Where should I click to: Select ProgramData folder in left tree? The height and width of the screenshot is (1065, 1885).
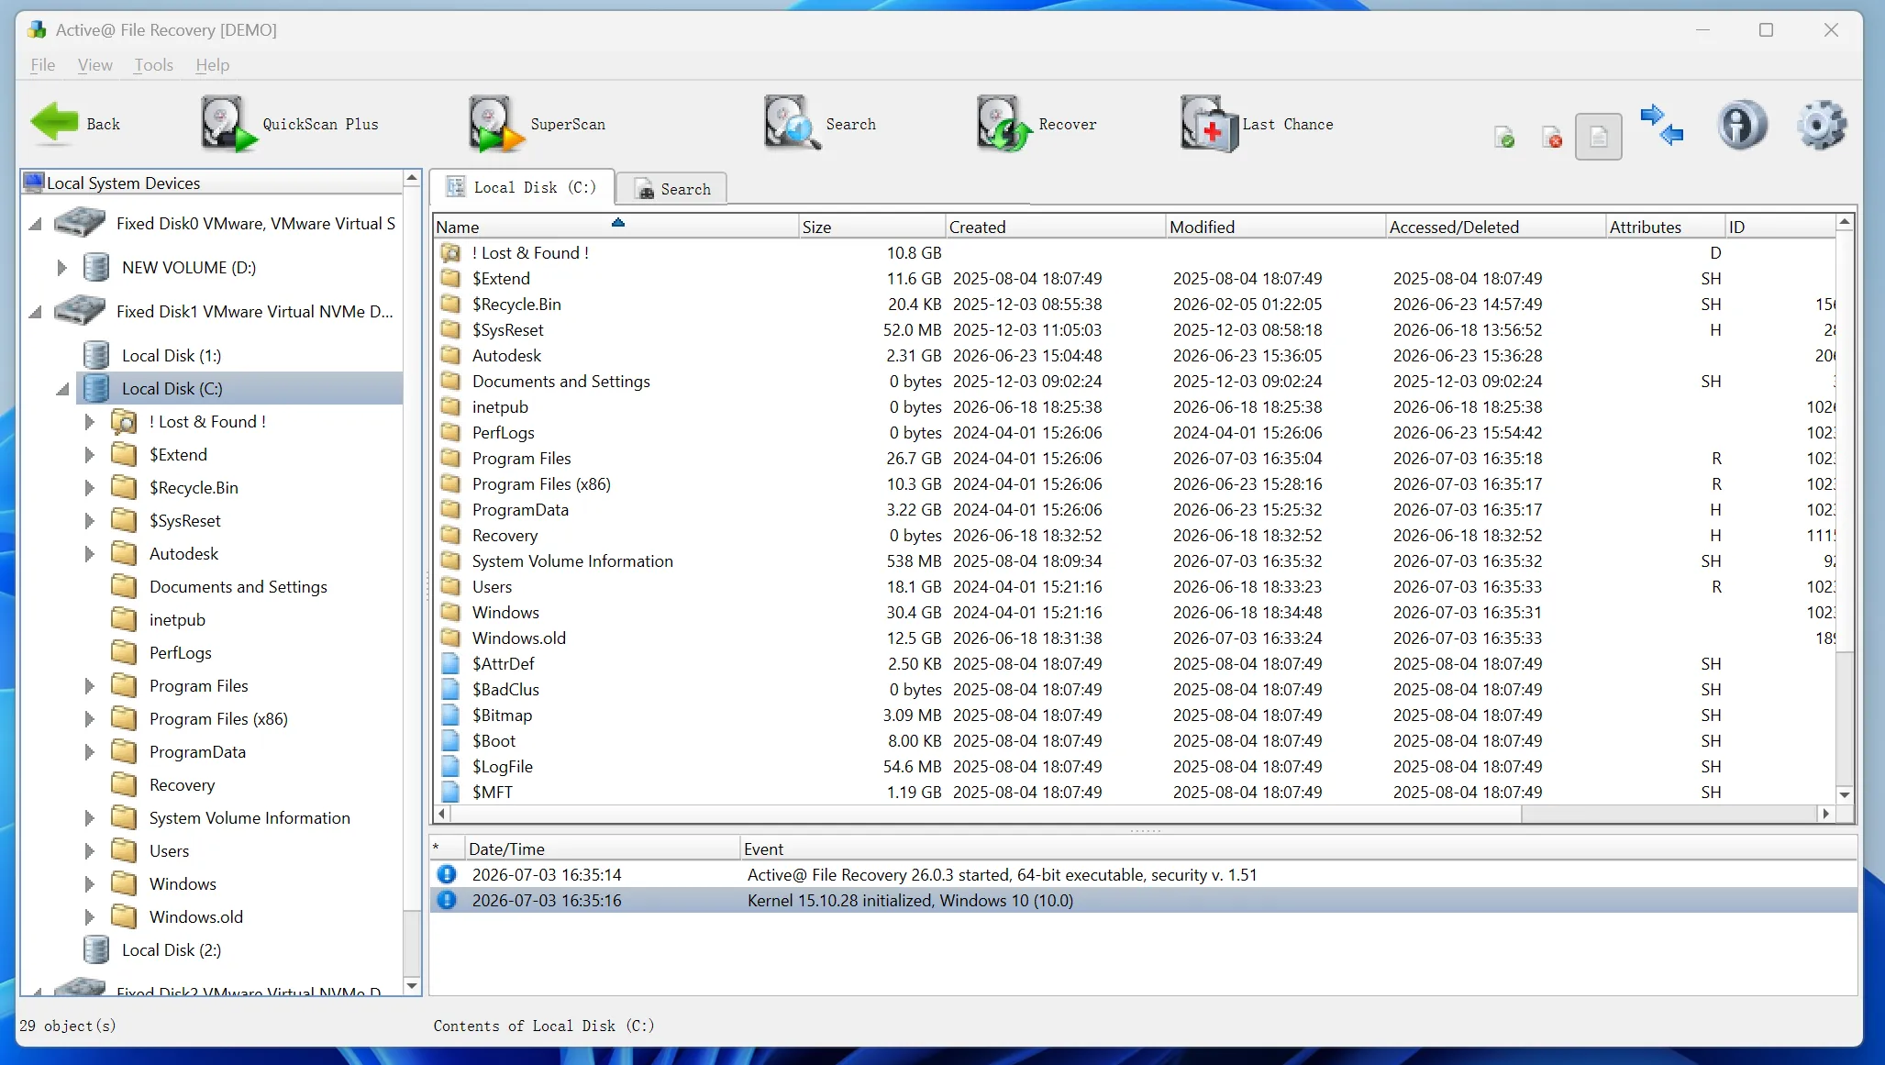click(197, 751)
